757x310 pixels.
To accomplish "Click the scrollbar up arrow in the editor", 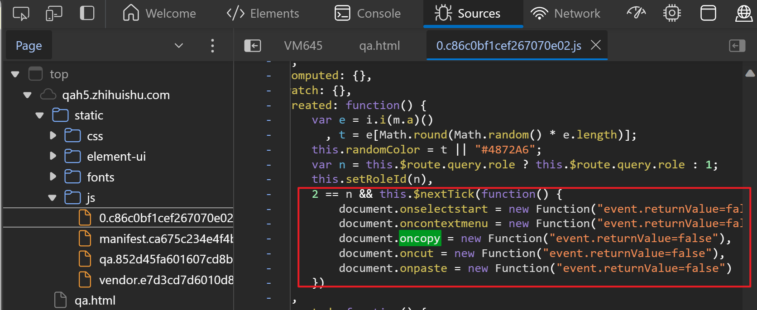I will coord(750,73).
